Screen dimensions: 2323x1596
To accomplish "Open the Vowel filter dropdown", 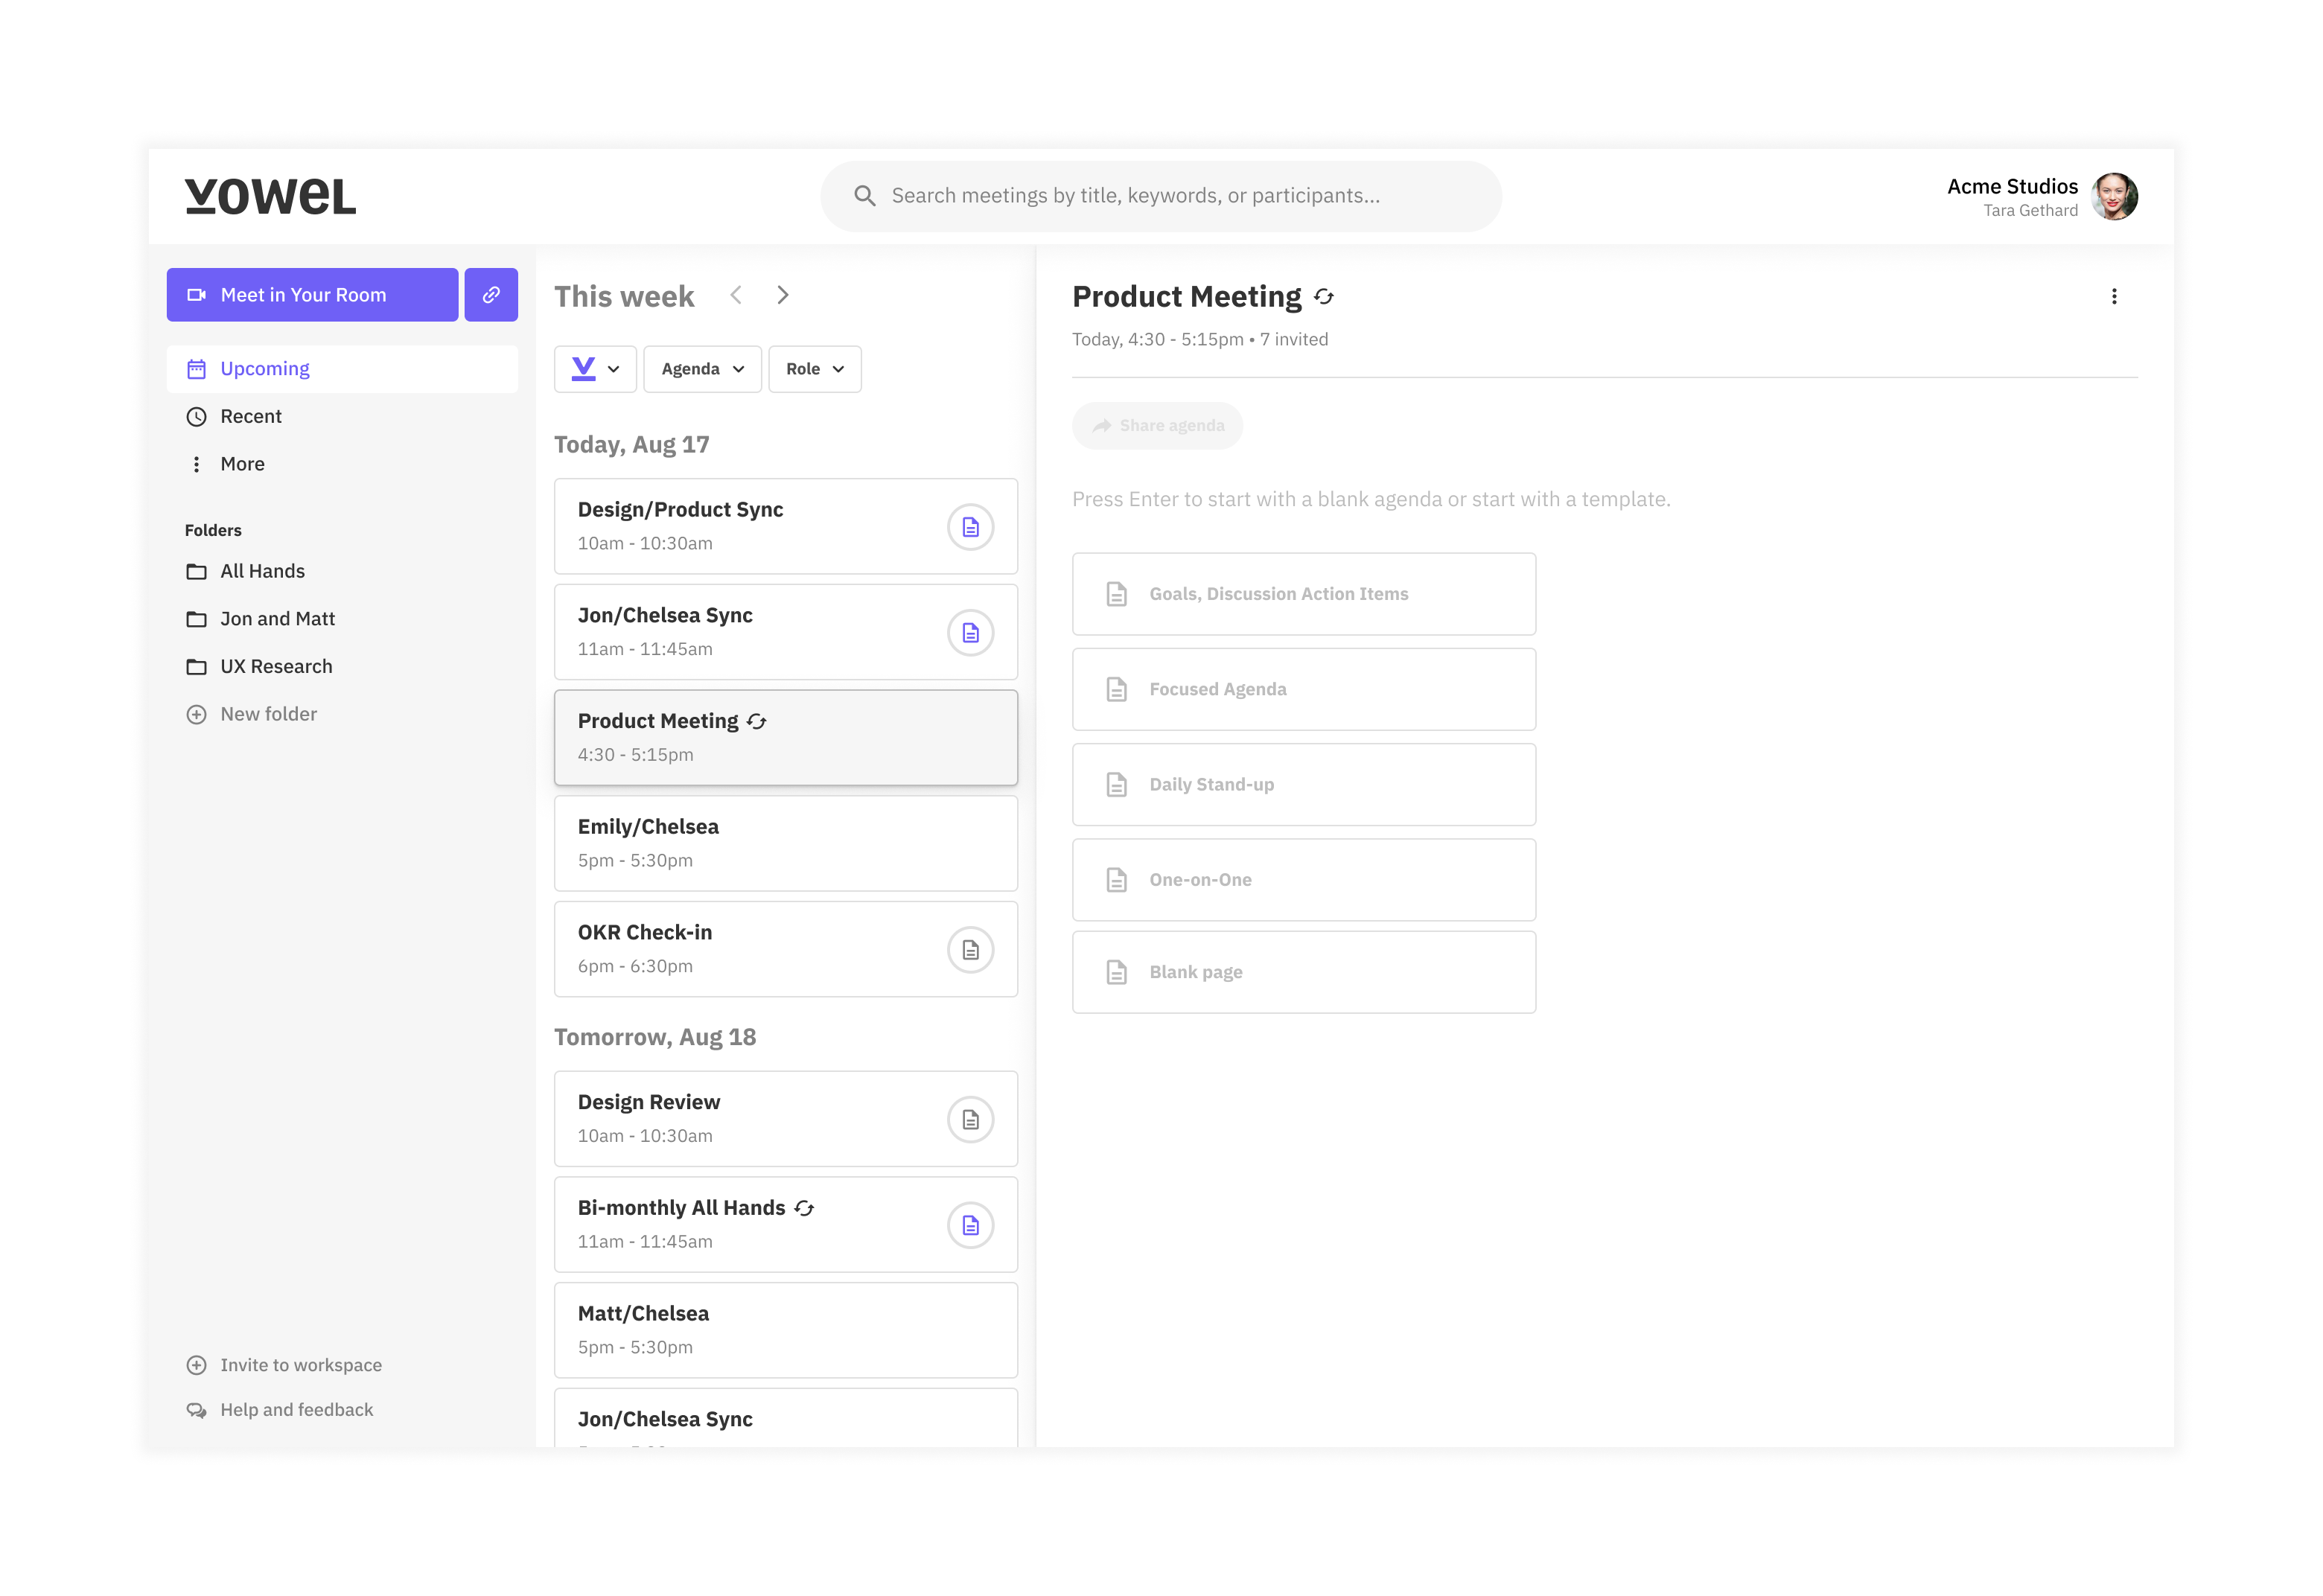I will coord(595,369).
